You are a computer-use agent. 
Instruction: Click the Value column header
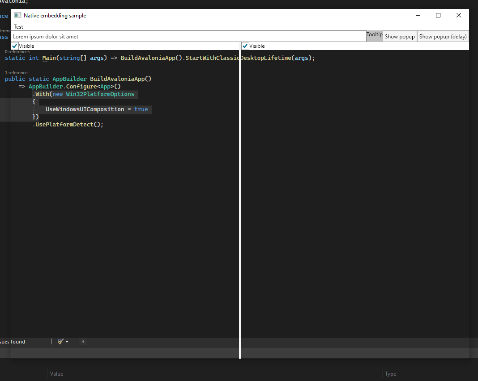pyautogui.click(x=56, y=373)
